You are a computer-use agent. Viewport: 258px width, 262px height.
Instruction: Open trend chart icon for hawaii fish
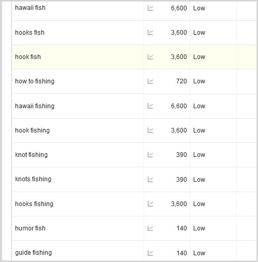coord(150,8)
